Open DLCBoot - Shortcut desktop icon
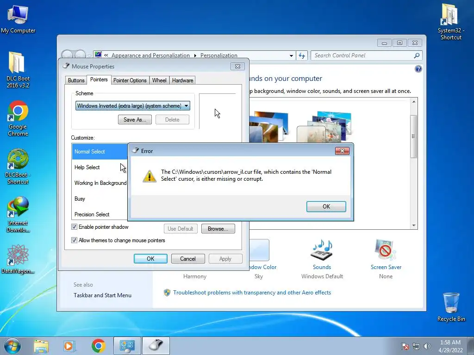This screenshot has width=474, height=355. click(18, 166)
